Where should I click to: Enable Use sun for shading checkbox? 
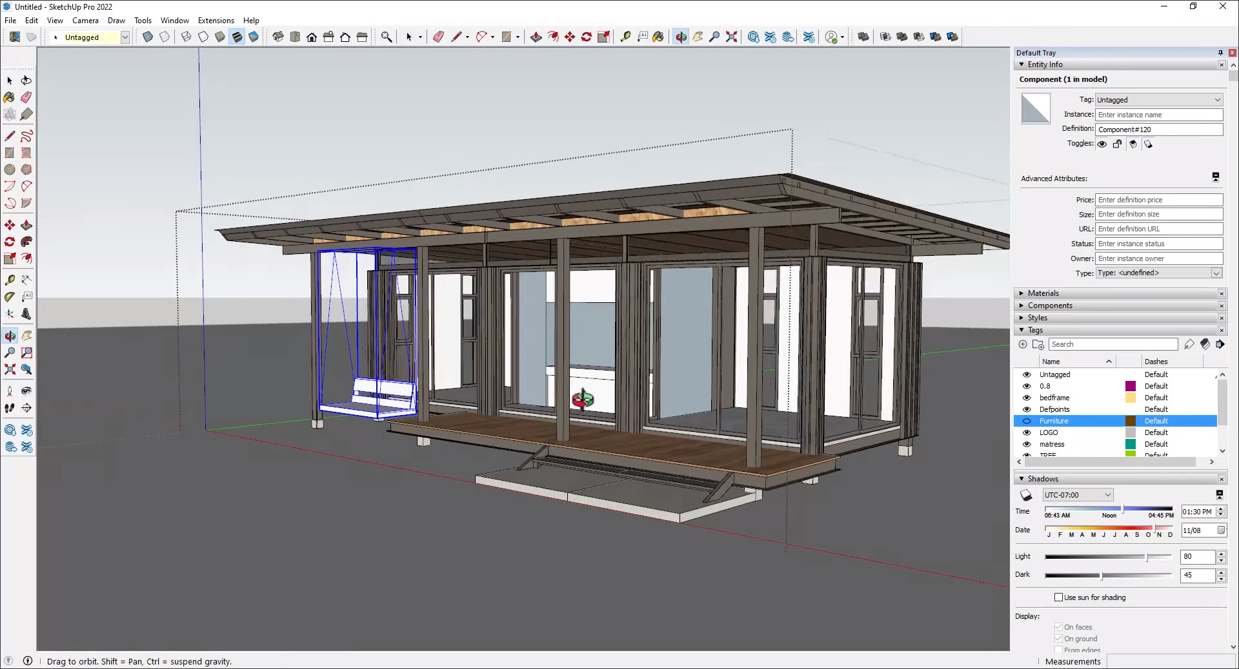[x=1058, y=597]
